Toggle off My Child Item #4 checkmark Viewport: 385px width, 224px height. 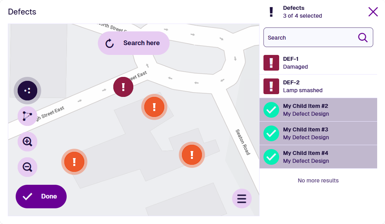point(271,157)
